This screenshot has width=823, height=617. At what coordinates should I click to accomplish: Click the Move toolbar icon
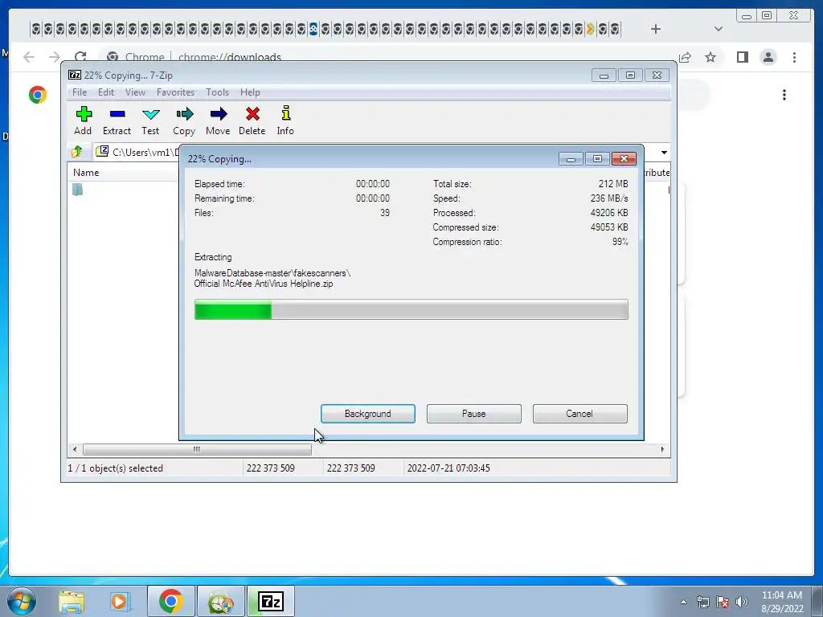218,121
